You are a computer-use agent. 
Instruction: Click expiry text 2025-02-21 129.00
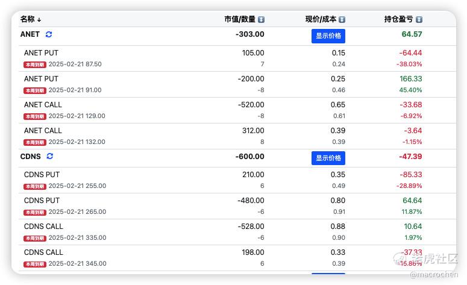click(x=77, y=116)
